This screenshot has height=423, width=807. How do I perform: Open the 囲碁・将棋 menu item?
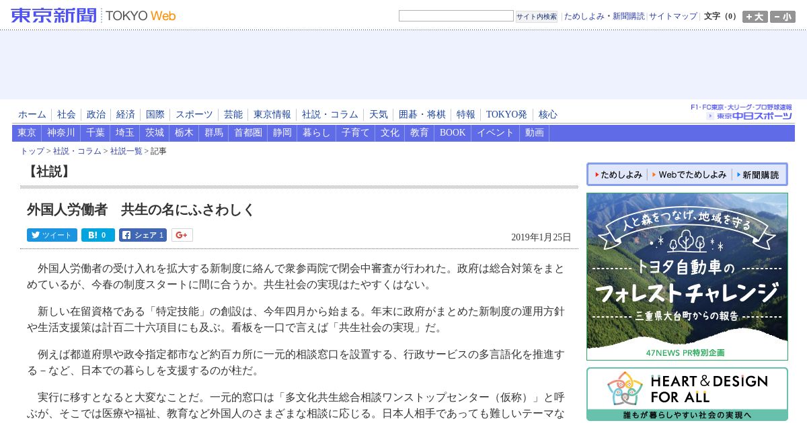click(422, 115)
